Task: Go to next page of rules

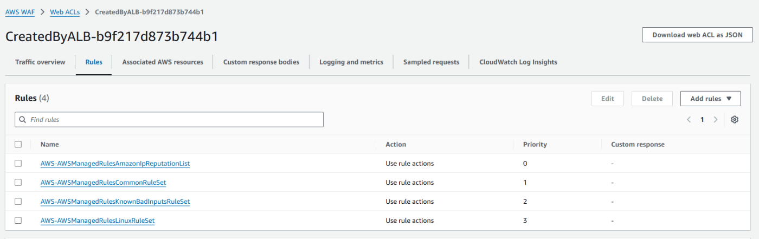Action: pyautogui.click(x=716, y=120)
